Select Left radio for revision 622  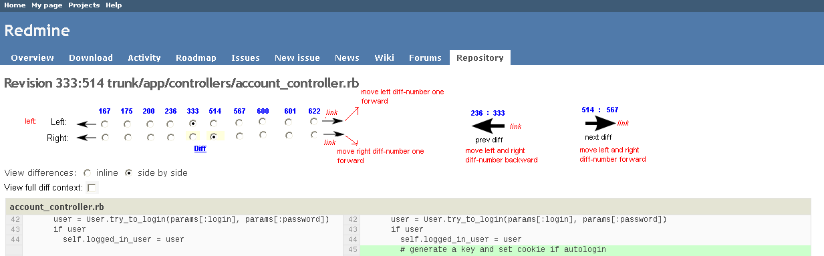(314, 121)
